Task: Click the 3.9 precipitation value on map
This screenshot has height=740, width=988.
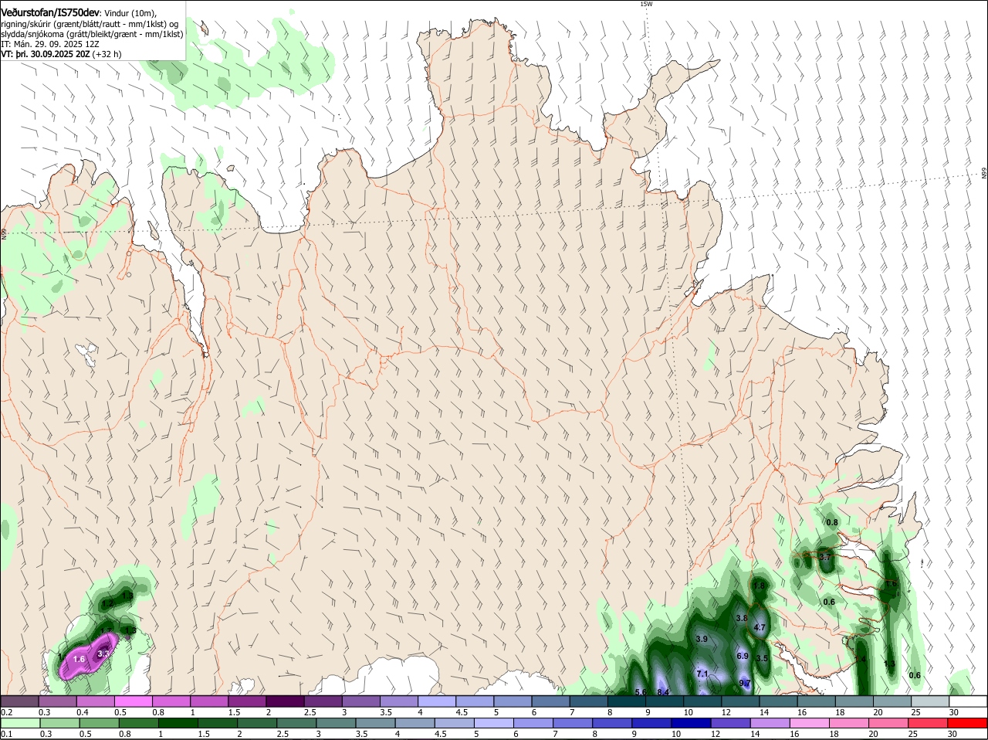Action: point(702,639)
